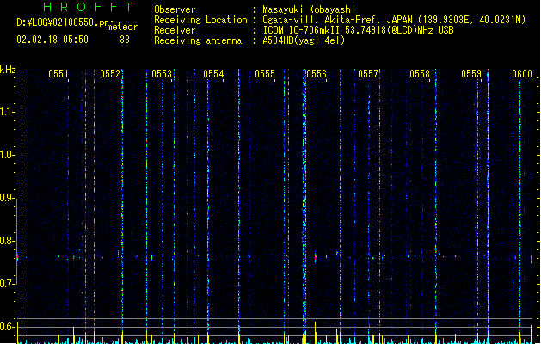
Task: Click the 0553 time marker
Action: (162, 74)
